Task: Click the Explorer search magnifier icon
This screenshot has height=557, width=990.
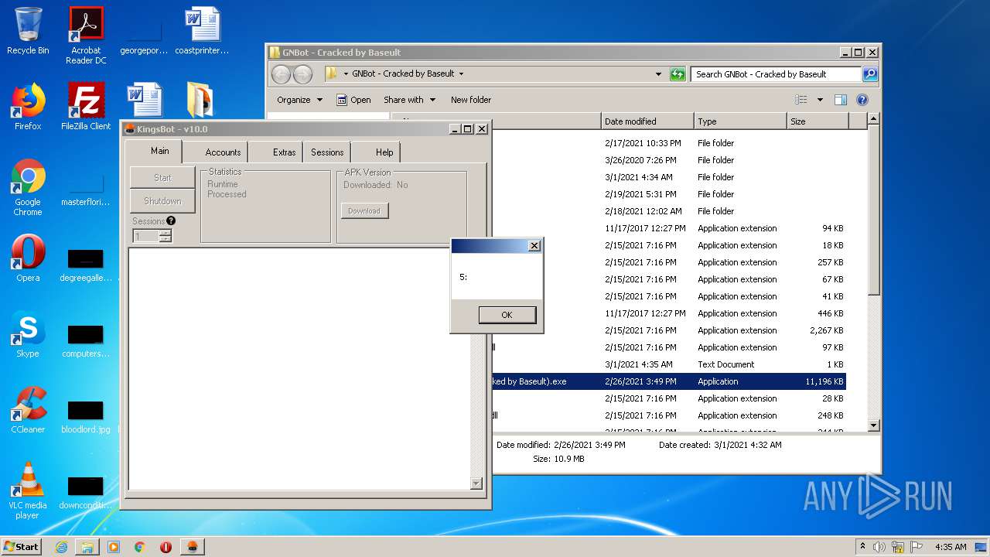Action: 870,74
